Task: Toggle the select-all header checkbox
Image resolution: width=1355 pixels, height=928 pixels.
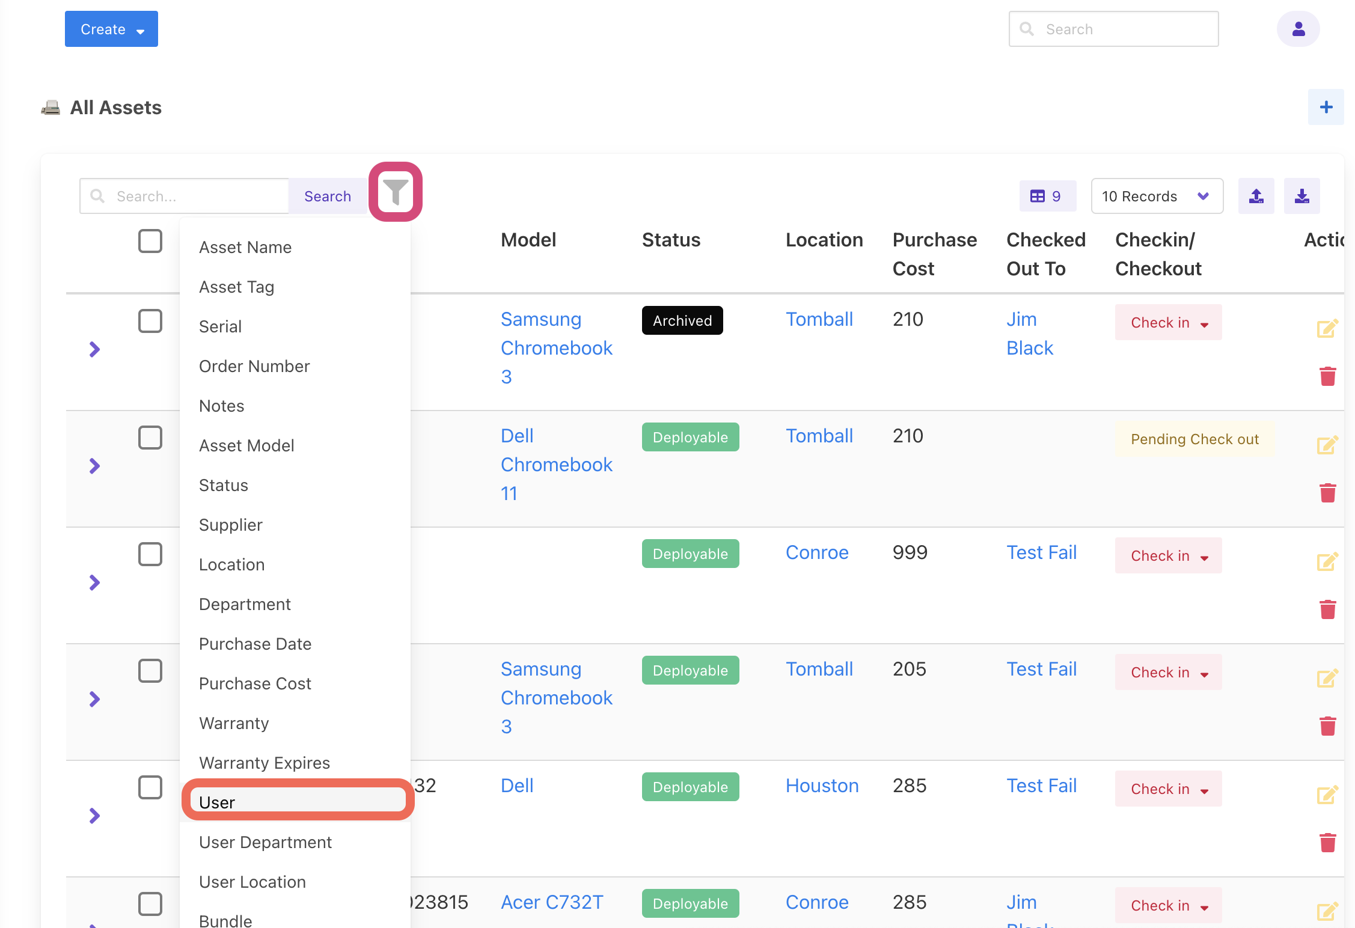Action: 150,241
